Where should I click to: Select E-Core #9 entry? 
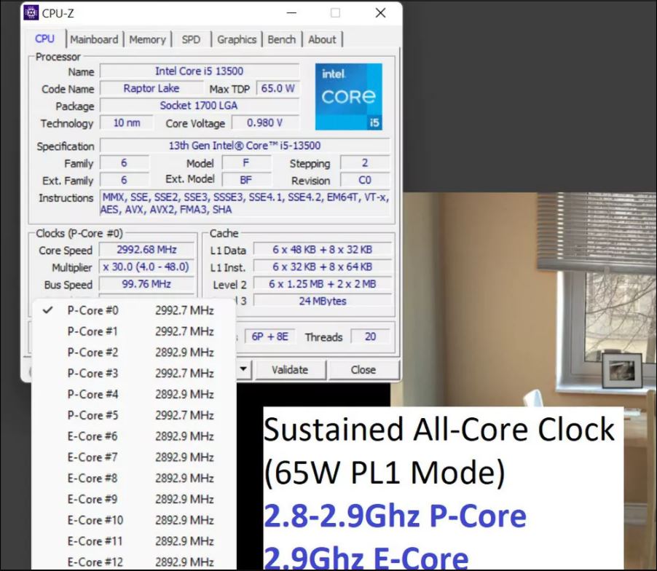134,499
